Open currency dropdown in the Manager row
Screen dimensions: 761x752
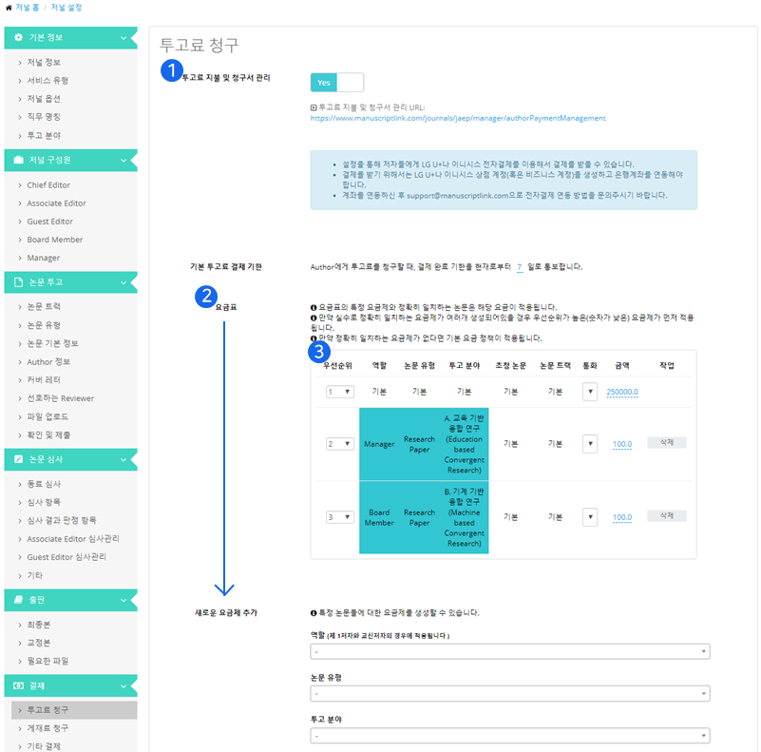(x=590, y=444)
